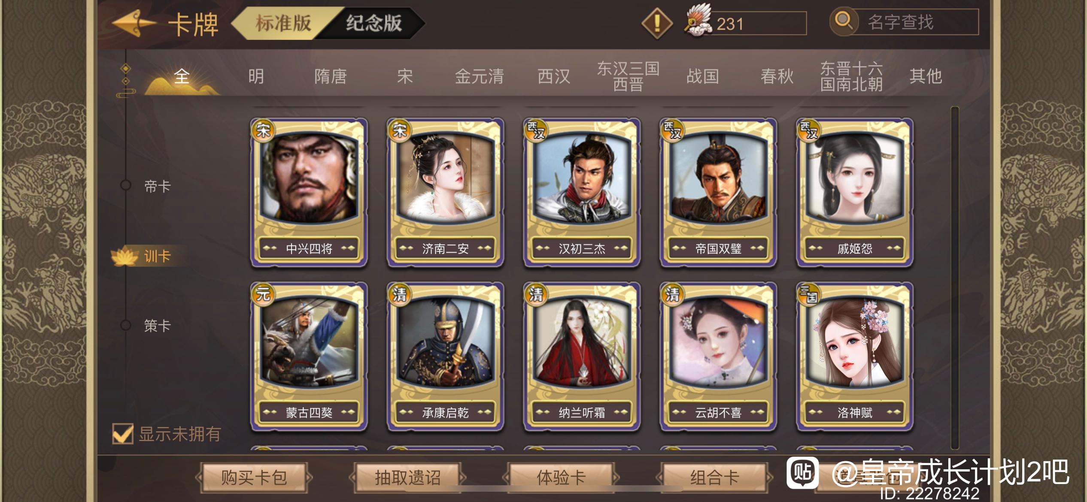The image size is (1087, 502).
Task: Switch to 标准版 edition
Action: click(283, 23)
